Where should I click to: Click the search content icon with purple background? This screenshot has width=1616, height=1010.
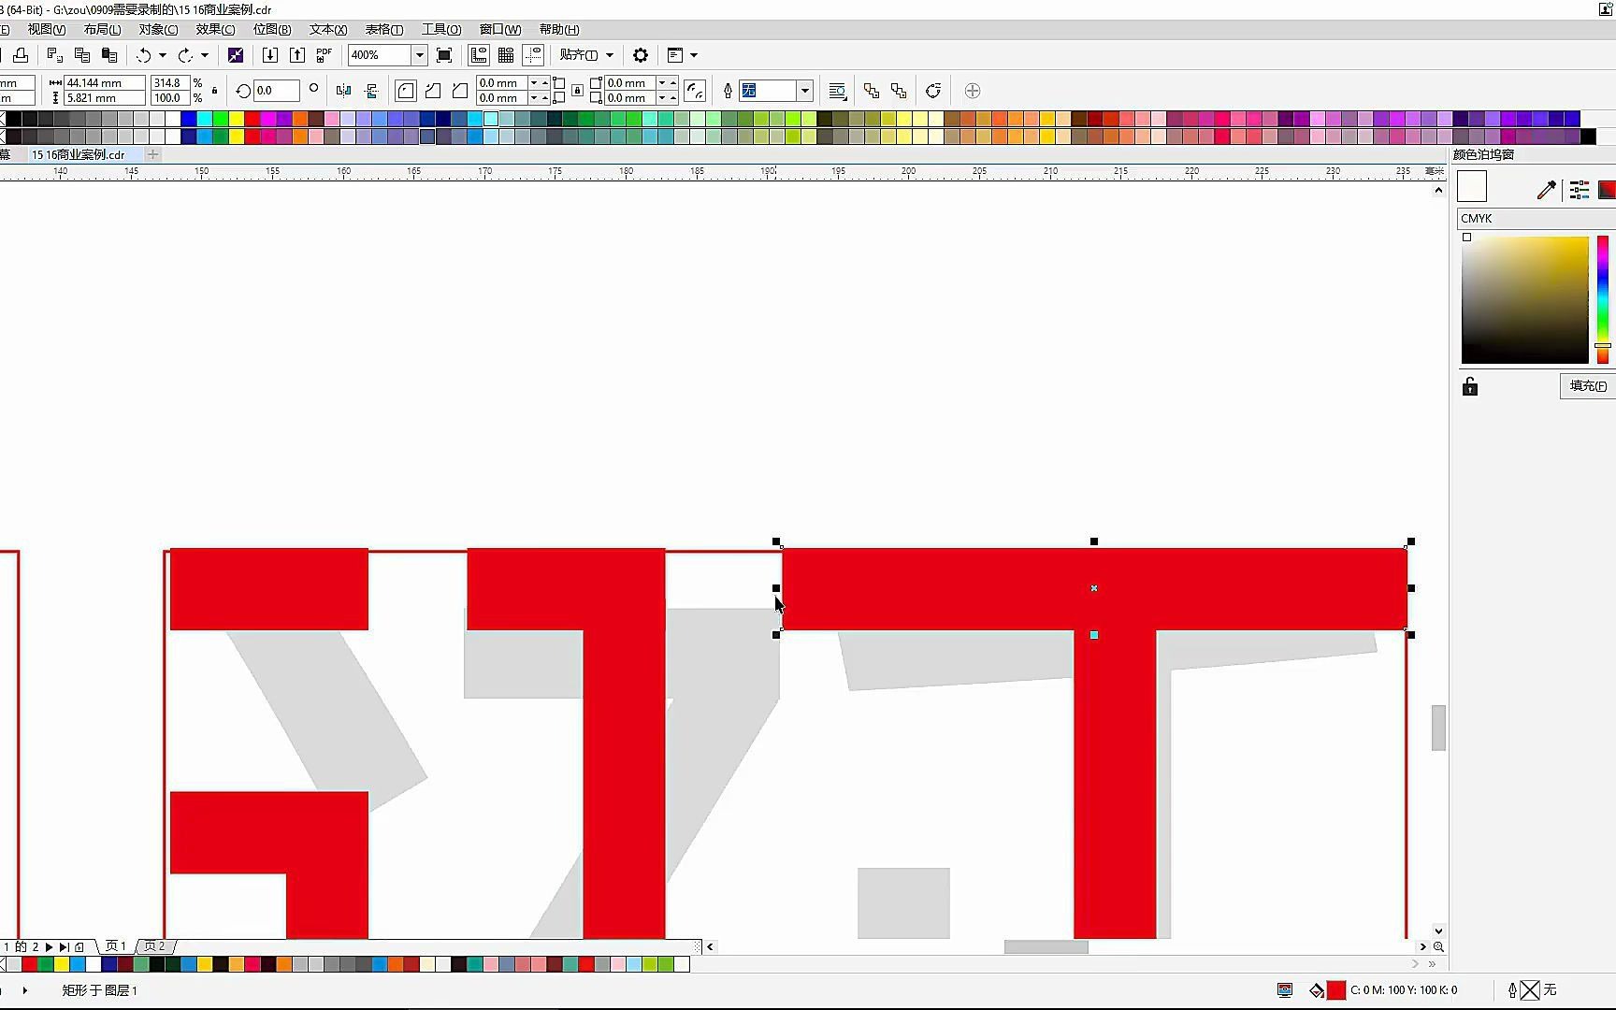coord(236,55)
